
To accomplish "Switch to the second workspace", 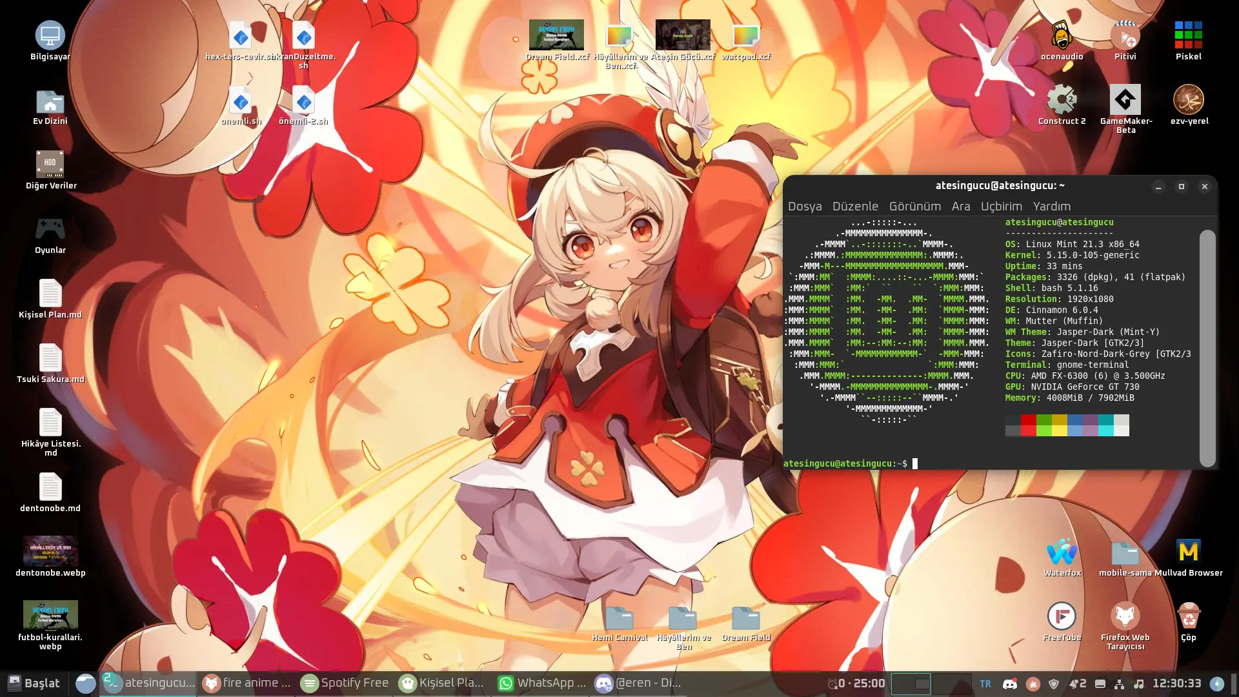I will (x=952, y=683).
